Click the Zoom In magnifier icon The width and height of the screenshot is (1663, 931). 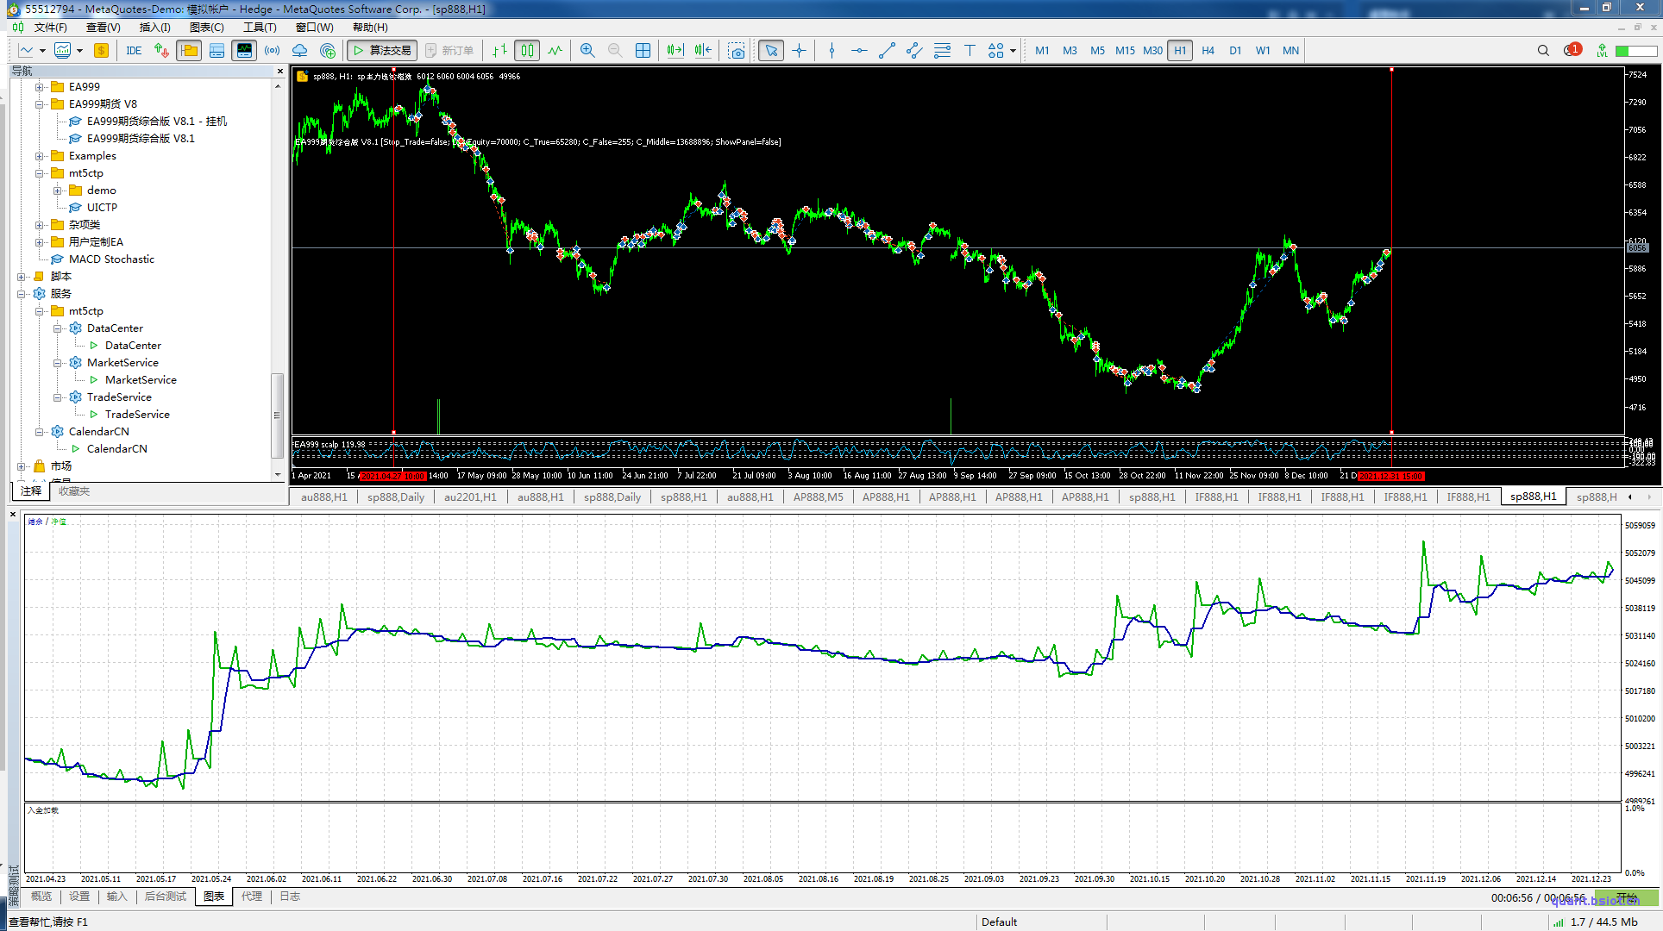click(587, 51)
